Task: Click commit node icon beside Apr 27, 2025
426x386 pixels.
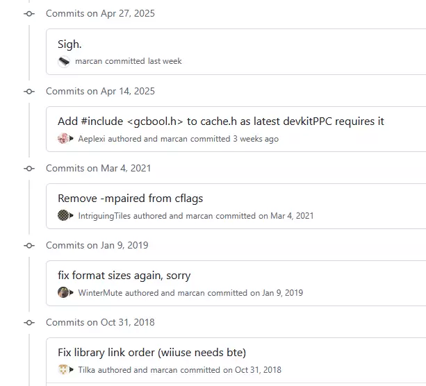Action: [x=29, y=14]
